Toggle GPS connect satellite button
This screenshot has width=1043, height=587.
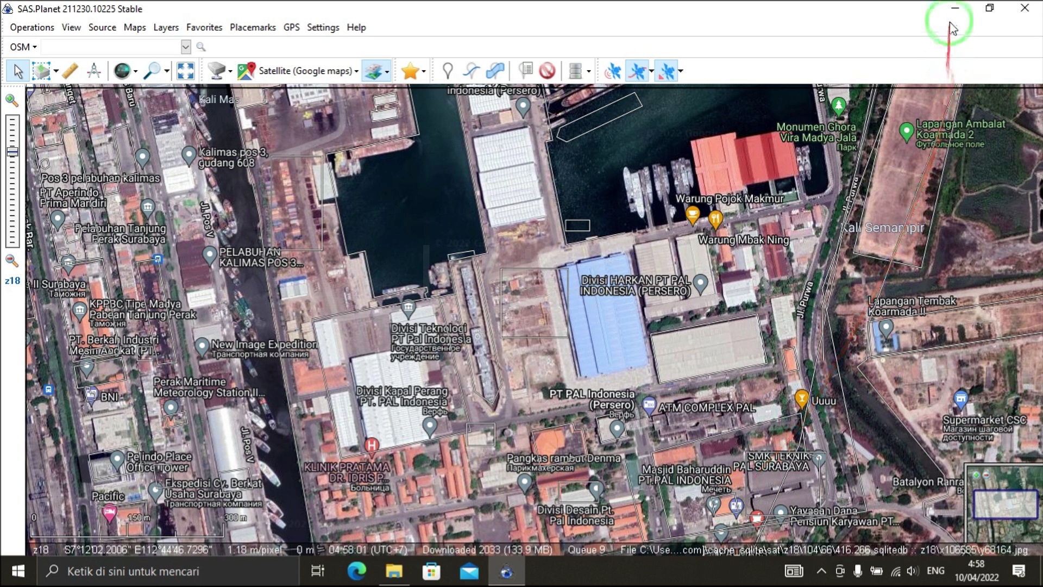pyautogui.click(x=613, y=71)
